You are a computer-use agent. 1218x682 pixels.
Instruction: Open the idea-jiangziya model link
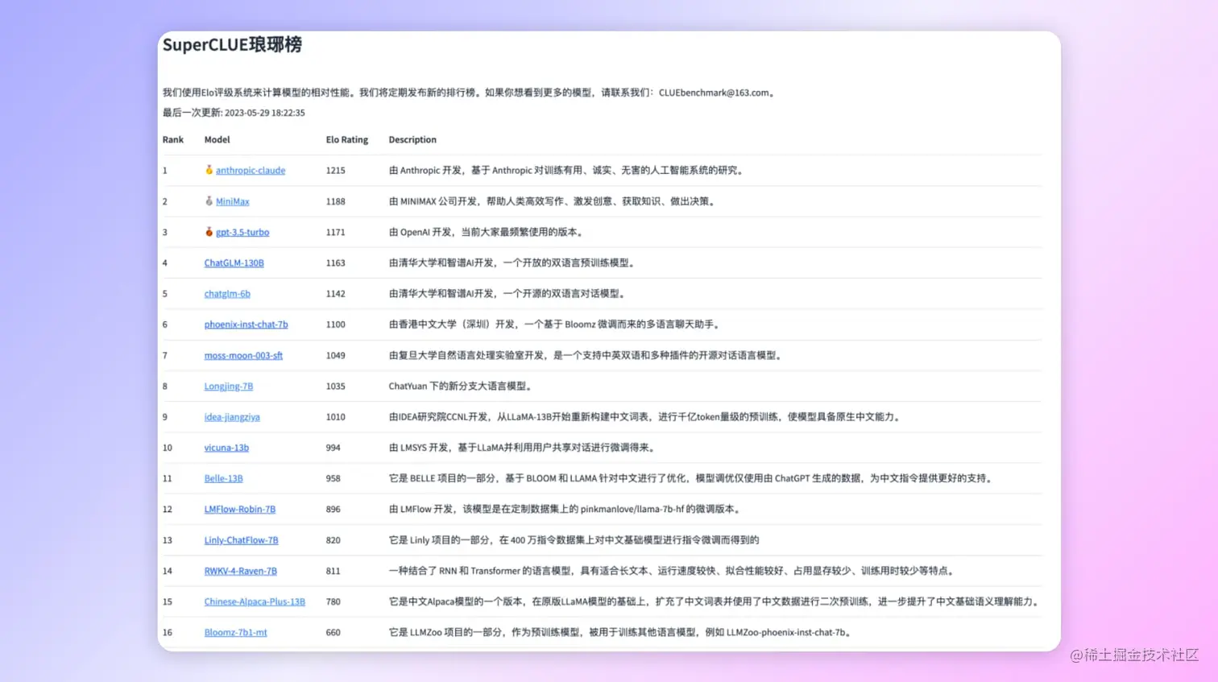232,417
